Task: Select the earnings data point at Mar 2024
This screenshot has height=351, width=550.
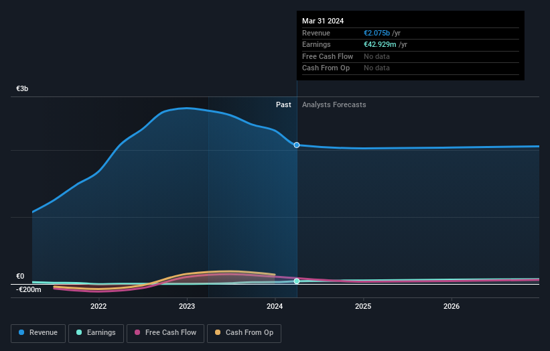Action: [297, 281]
